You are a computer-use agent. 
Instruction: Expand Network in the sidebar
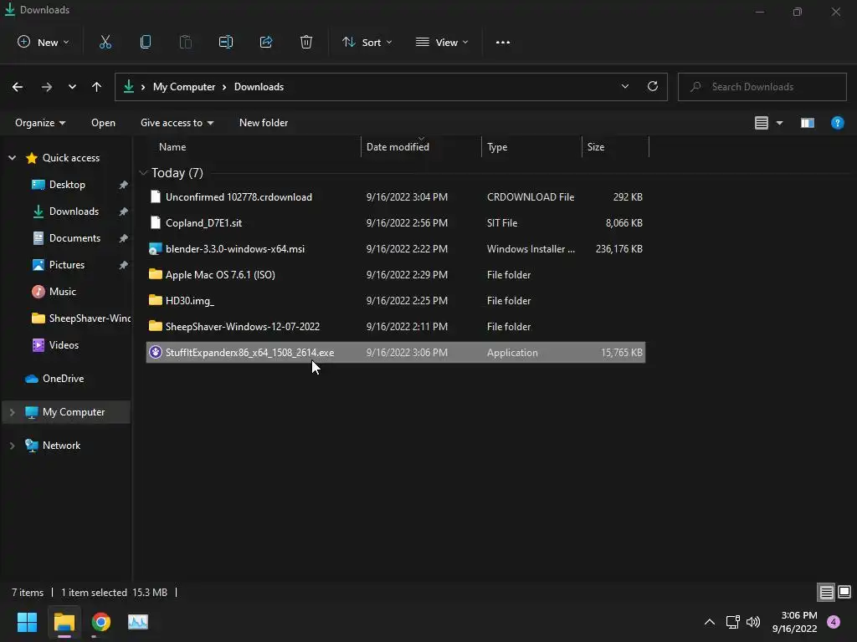(12, 446)
